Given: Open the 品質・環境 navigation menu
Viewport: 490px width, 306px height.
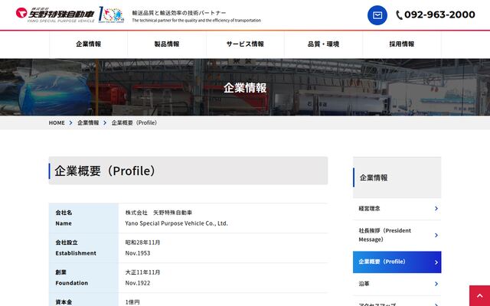Looking at the screenshot, I should pos(323,44).
